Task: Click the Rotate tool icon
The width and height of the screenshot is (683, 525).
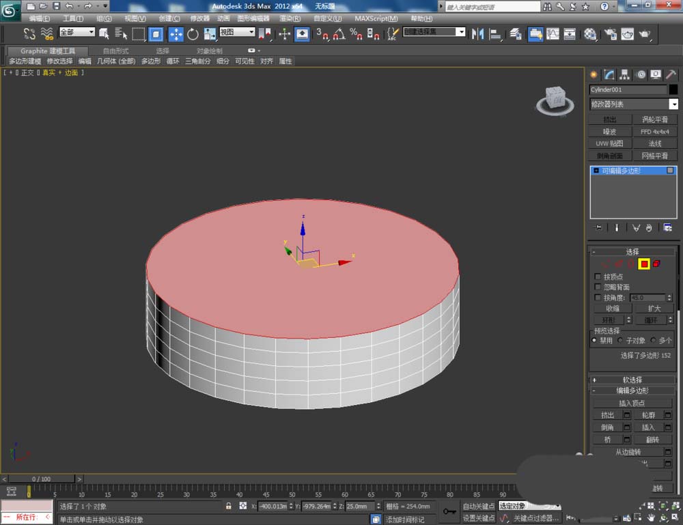Action: point(193,34)
